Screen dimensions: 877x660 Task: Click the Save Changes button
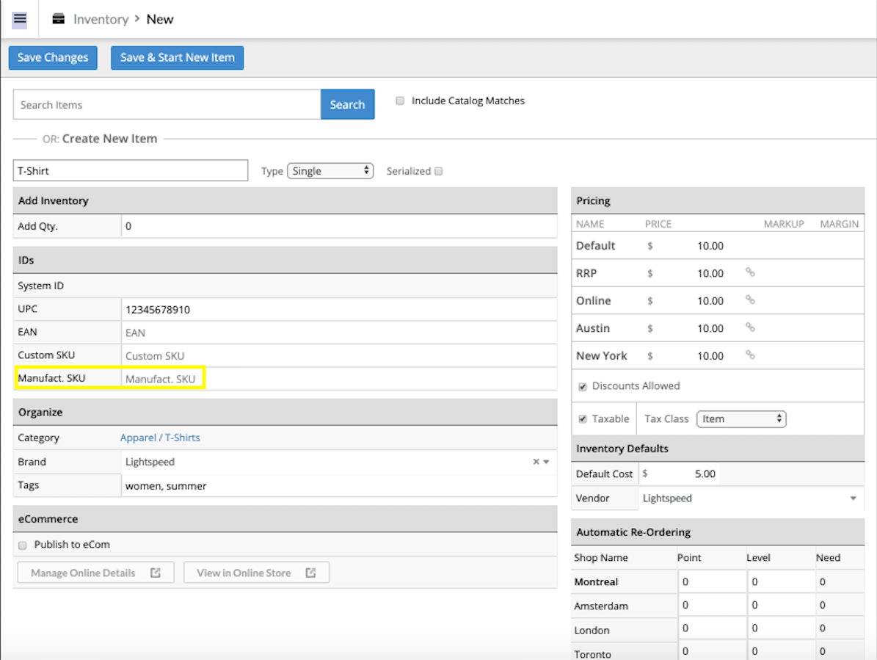53,58
